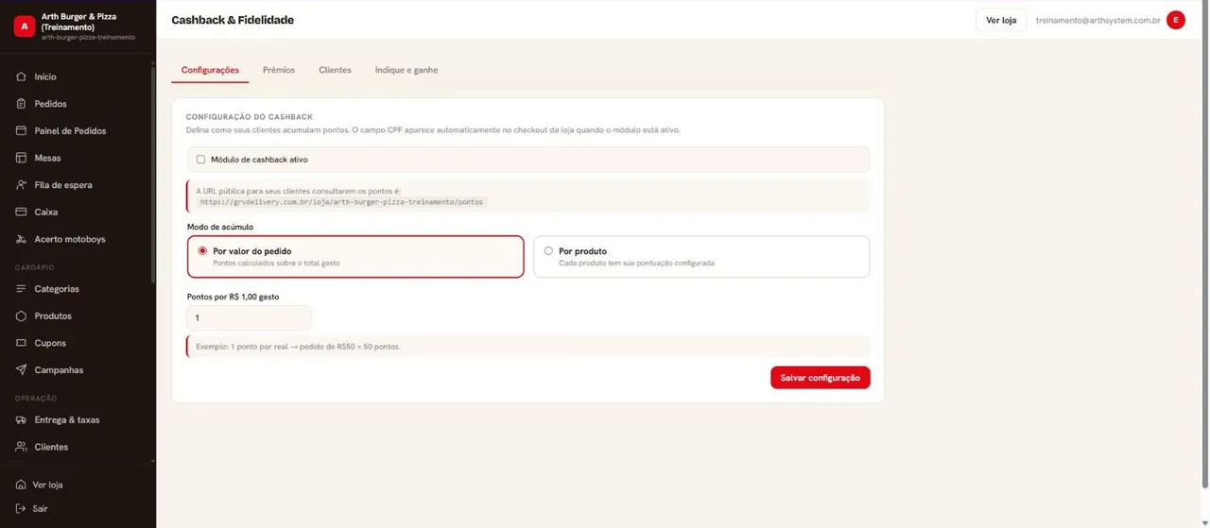Click the Acerto motoboys menu label
1210x528 pixels.
coord(70,239)
